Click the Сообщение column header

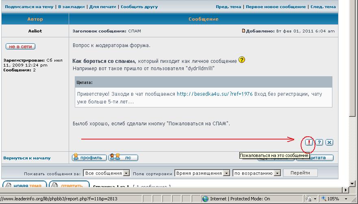(x=204, y=19)
